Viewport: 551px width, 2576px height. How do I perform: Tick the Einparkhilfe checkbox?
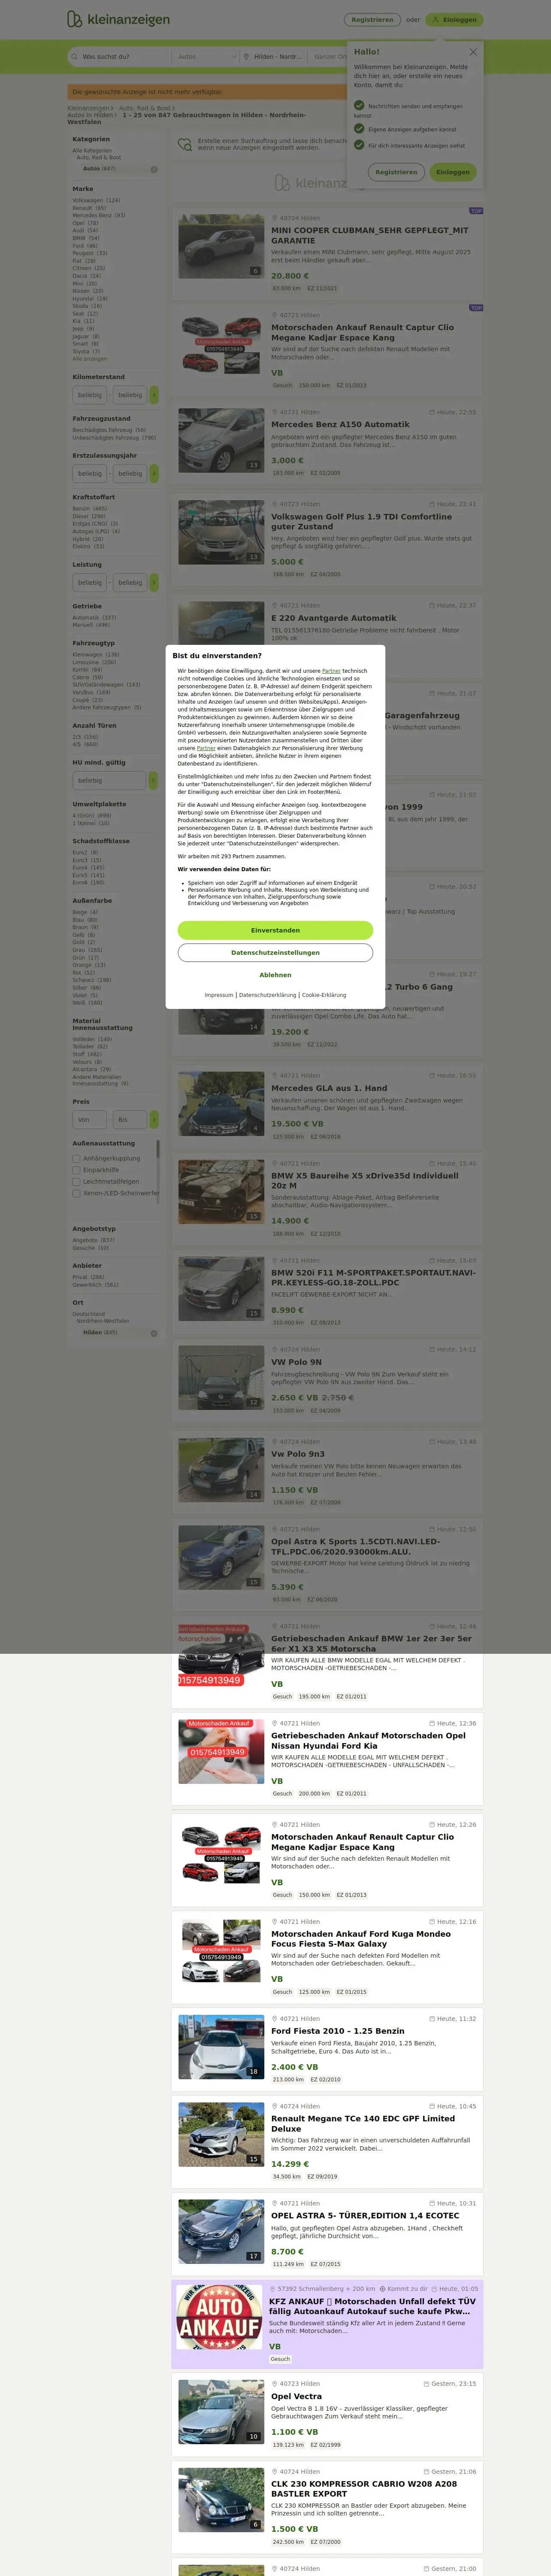coord(77,1170)
